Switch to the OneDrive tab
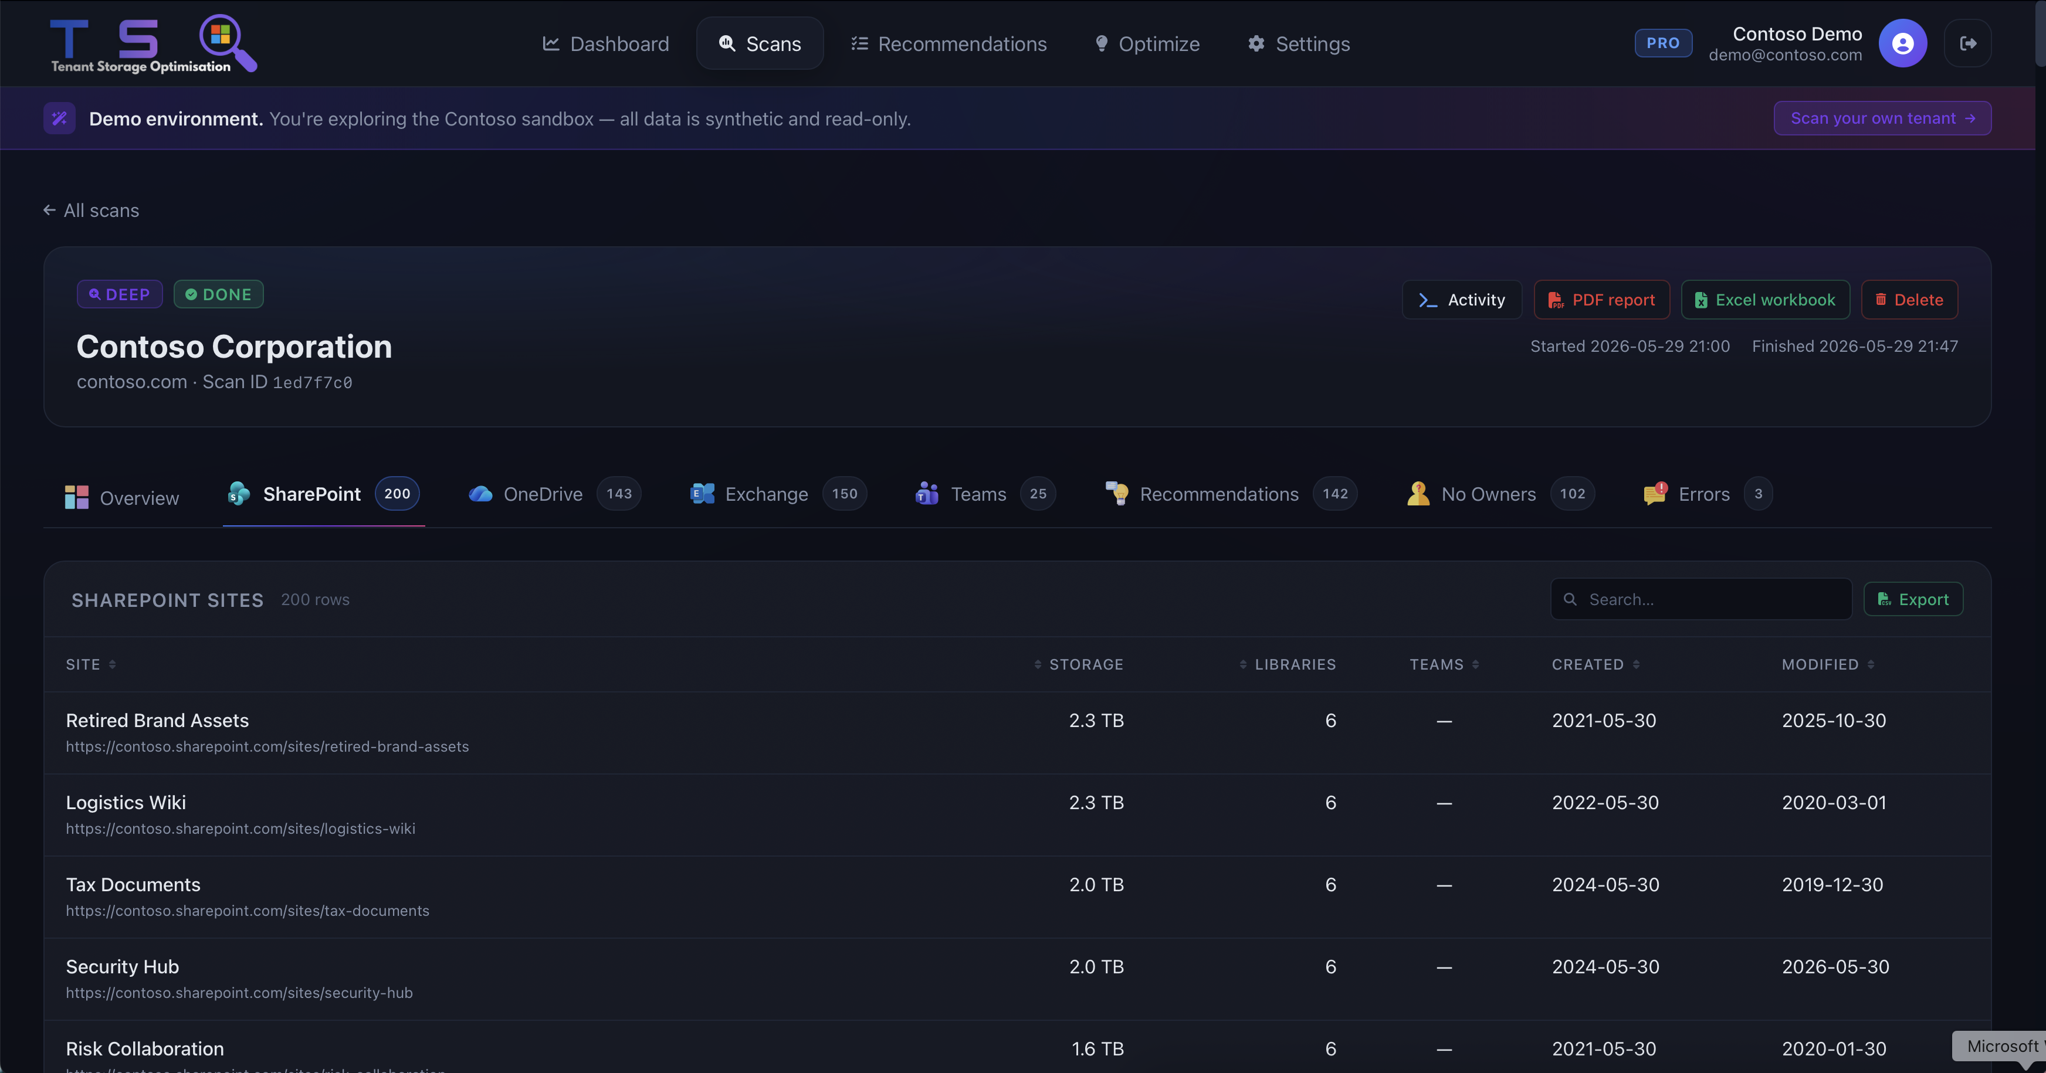The width and height of the screenshot is (2046, 1073). pos(554,494)
